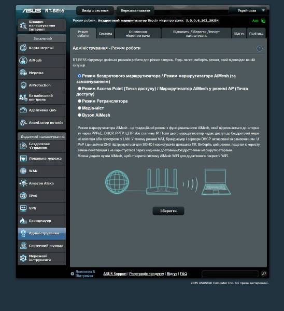
Task: Open the Українська language dropdown
Action: click(247, 10)
